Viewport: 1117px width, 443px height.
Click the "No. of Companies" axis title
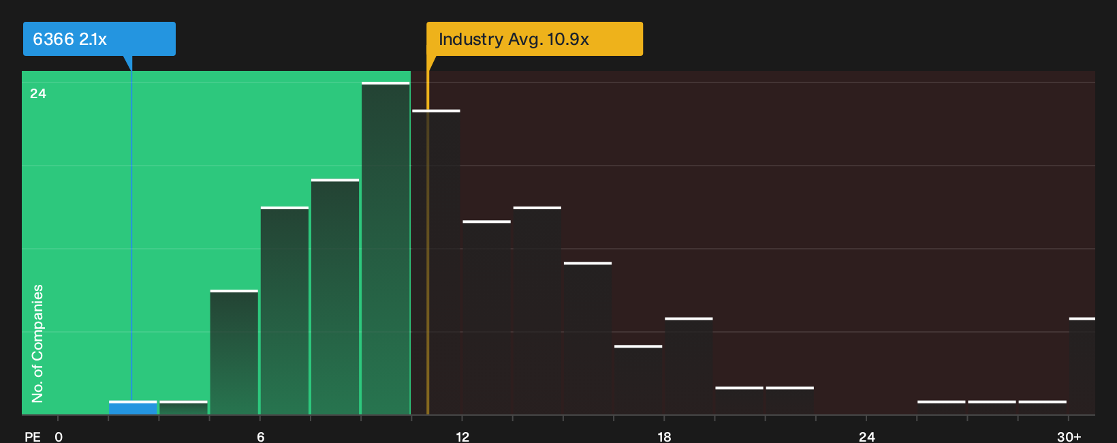[37, 343]
